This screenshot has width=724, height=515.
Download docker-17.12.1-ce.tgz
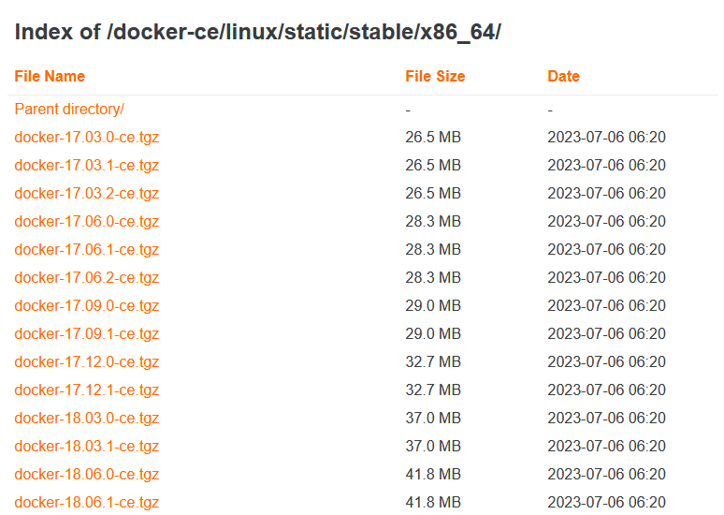click(87, 390)
